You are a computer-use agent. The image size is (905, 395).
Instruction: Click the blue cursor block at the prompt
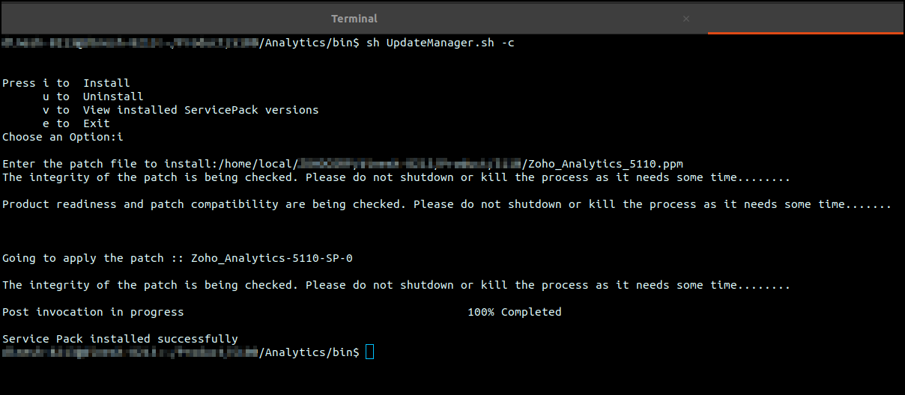coord(369,352)
